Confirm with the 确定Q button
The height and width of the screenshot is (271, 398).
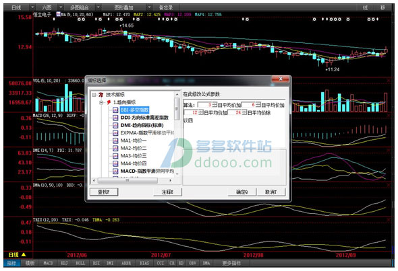click(242, 192)
